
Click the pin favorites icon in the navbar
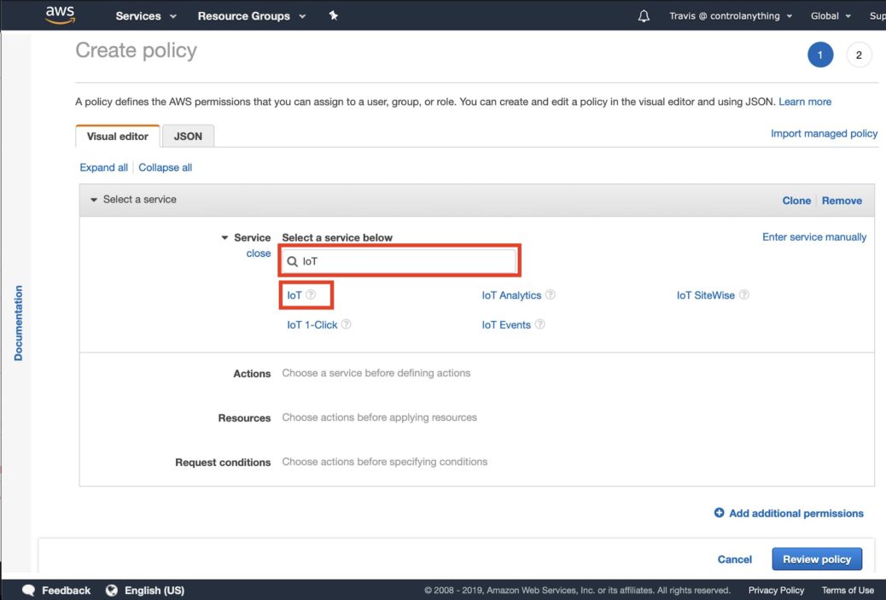click(x=334, y=15)
